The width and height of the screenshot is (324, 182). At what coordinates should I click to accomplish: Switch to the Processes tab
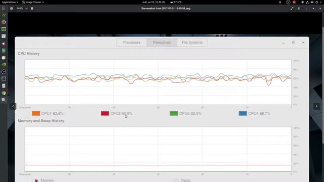132,42
